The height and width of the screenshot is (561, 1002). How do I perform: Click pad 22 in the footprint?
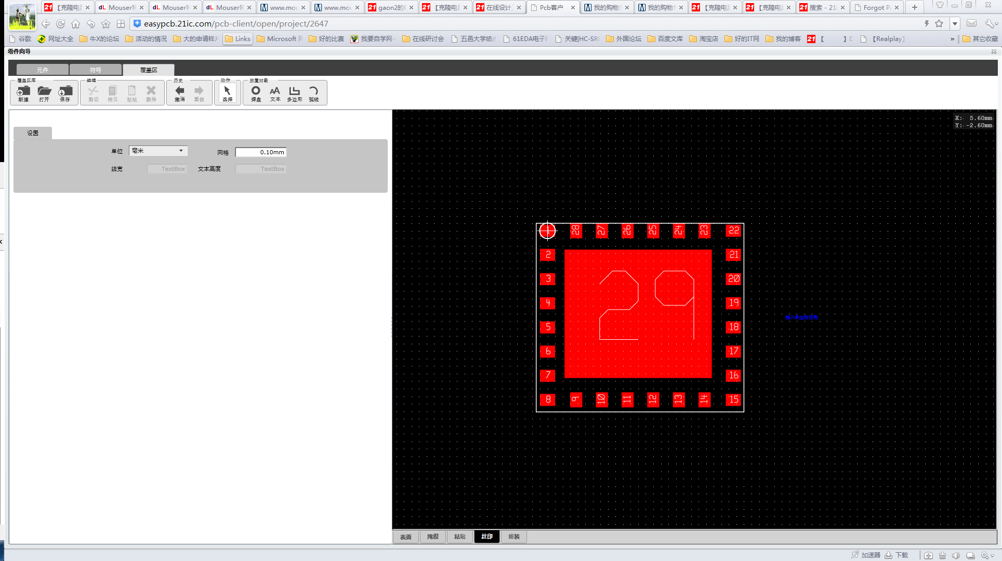tap(734, 231)
